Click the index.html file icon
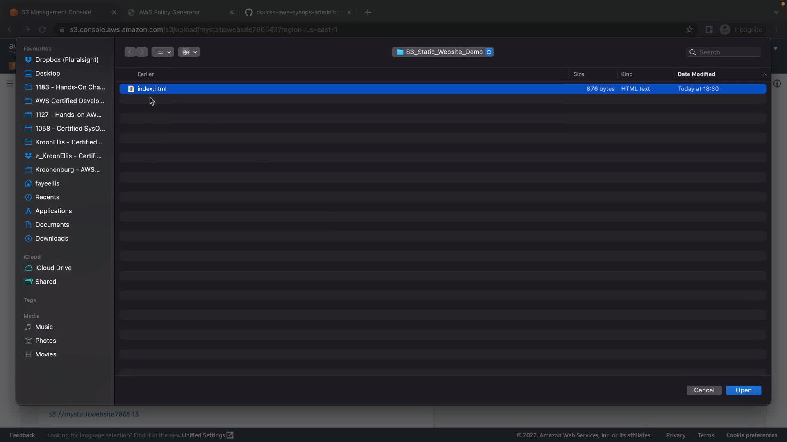The image size is (787, 442). pos(131,89)
